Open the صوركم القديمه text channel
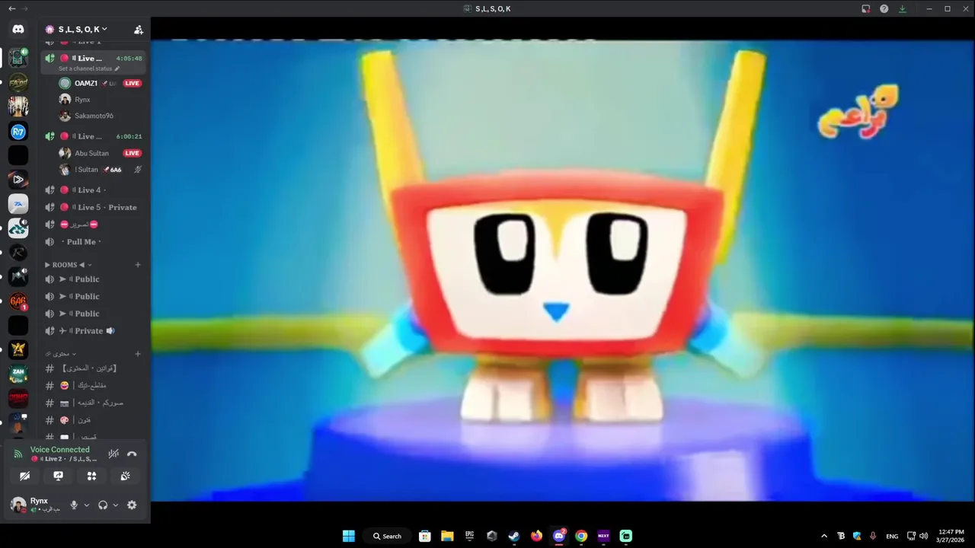 click(93, 403)
